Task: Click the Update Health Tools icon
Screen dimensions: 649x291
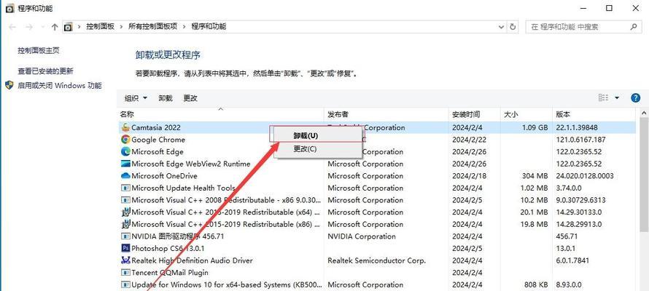Action: coord(125,188)
